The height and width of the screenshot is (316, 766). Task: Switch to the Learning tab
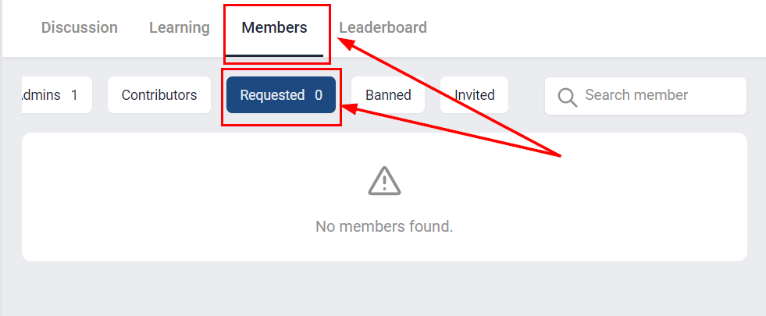pyautogui.click(x=180, y=28)
